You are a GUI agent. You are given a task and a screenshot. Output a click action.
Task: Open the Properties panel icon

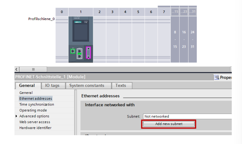[x=217, y=77]
